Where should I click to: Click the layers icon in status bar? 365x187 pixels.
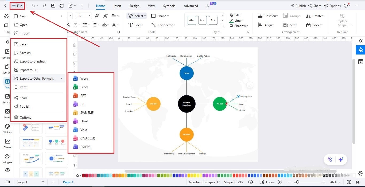point(251,182)
